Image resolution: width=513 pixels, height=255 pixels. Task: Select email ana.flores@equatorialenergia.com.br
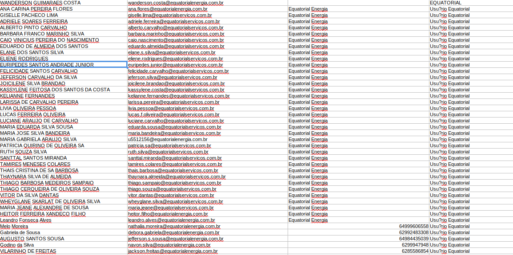[x=168, y=9]
